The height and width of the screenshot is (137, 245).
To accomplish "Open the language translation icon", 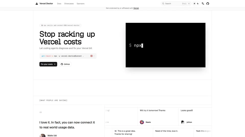I will click(x=203, y=4).
